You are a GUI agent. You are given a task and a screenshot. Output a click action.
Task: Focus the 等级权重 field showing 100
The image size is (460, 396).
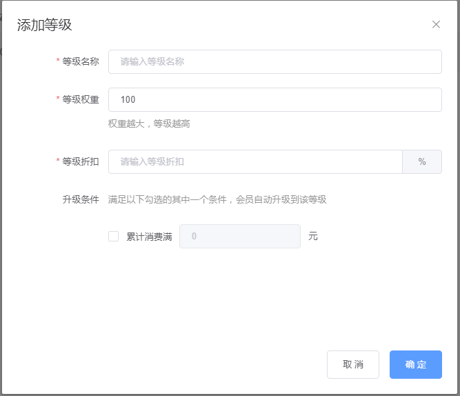coord(274,99)
